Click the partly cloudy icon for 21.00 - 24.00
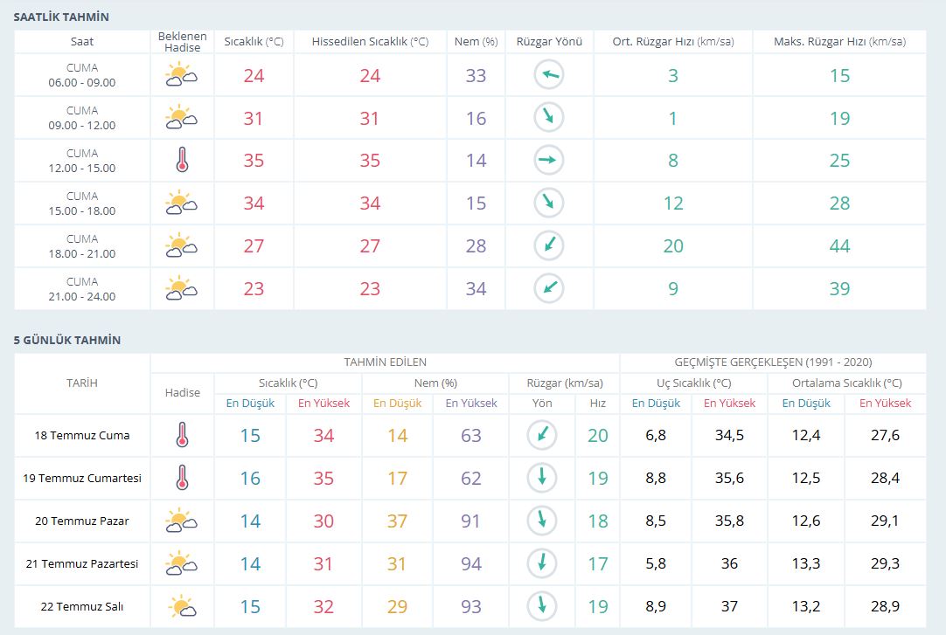Image resolution: width=946 pixels, height=635 pixels. 182,288
